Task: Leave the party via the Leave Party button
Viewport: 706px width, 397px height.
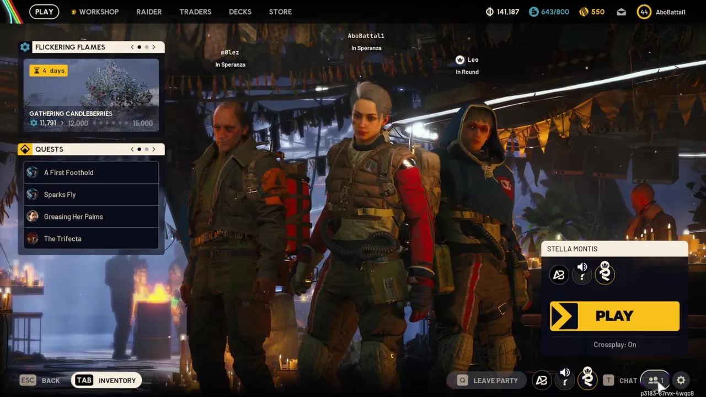Action: pyautogui.click(x=488, y=380)
